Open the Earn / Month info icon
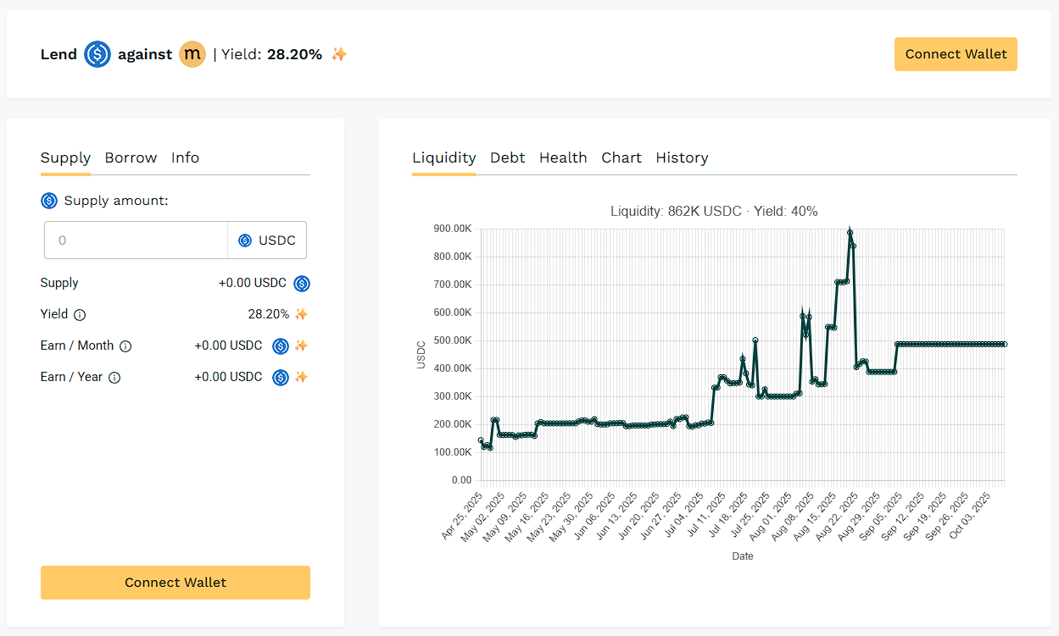The image size is (1059, 636). 125,346
